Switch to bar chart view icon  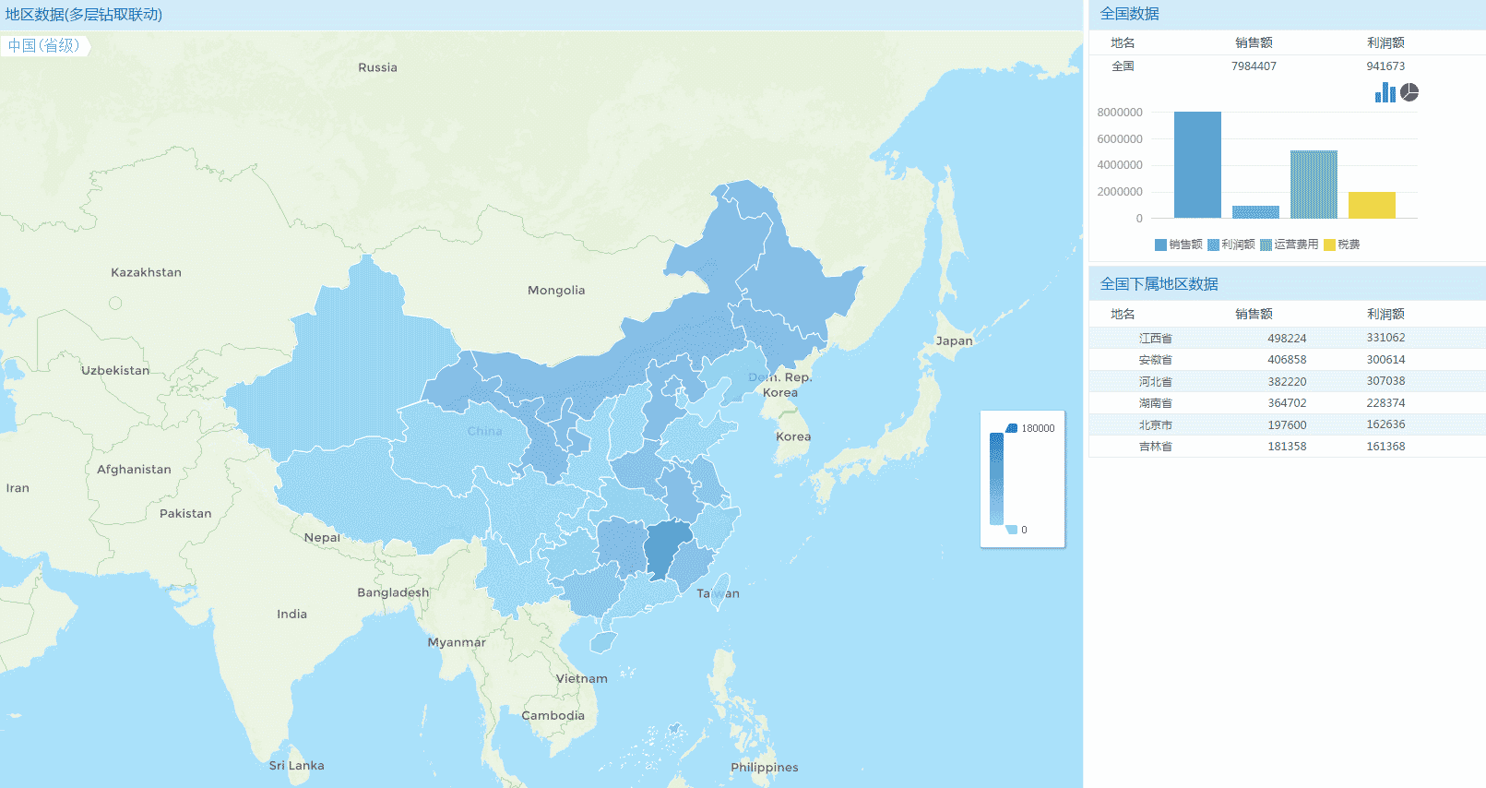(1385, 92)
